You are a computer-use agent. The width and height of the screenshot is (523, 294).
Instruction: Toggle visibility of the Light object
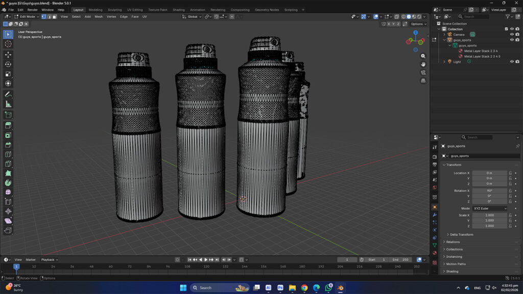(x=512, y=62)
